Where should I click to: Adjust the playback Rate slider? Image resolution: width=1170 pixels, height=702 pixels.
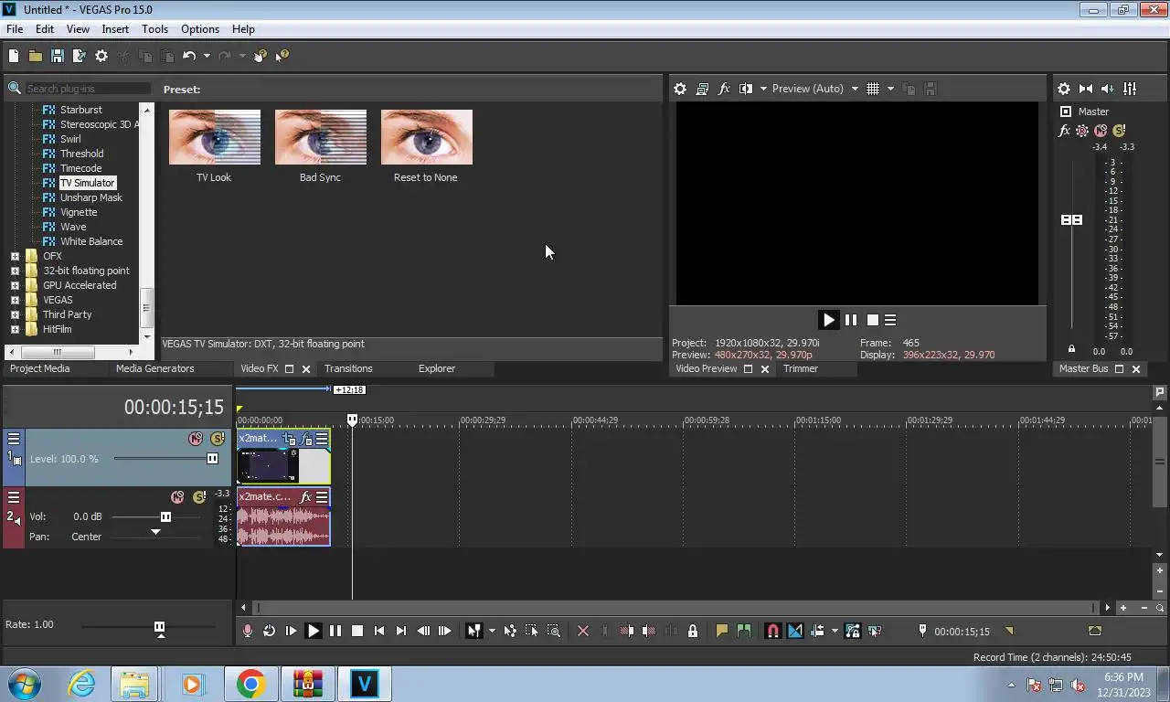159,627
